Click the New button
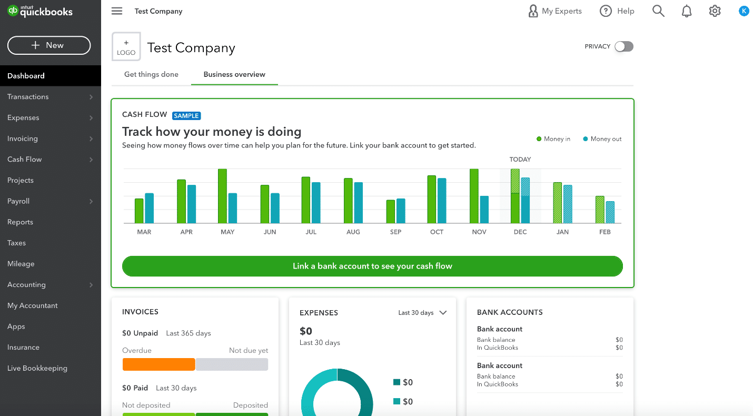This screenshot has width=753, height=416. click(x=48, y=45)
